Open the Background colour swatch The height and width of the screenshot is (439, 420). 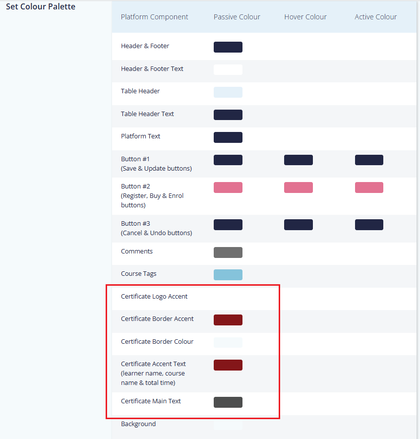228,425
